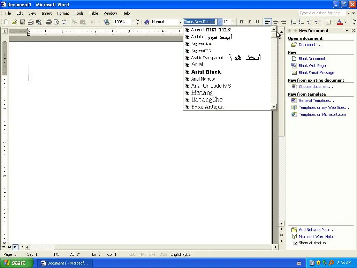Screen dimensions: 357x268
Task: Click the font list scrollbar down arrow
Action: 274,107
